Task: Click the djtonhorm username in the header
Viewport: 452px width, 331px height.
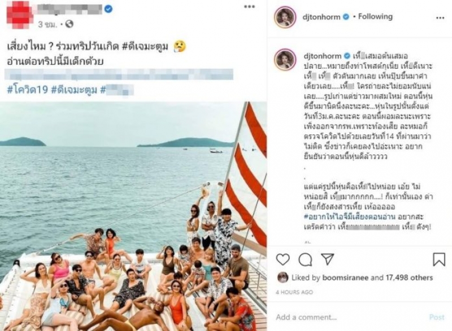Action: (x=321, y=17)
